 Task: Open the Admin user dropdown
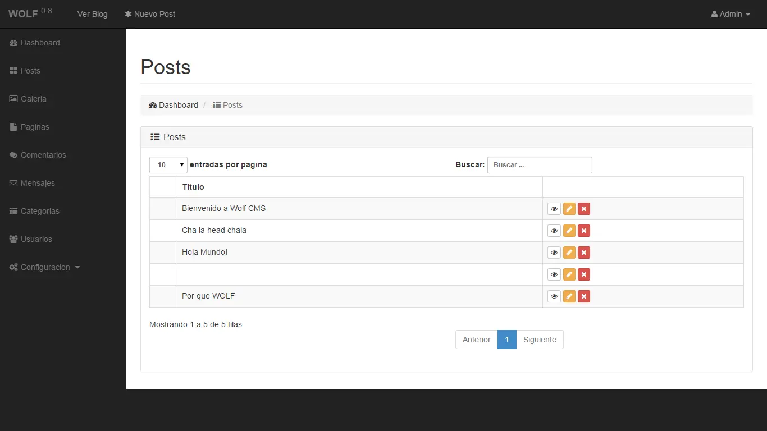tap(731, 14)
